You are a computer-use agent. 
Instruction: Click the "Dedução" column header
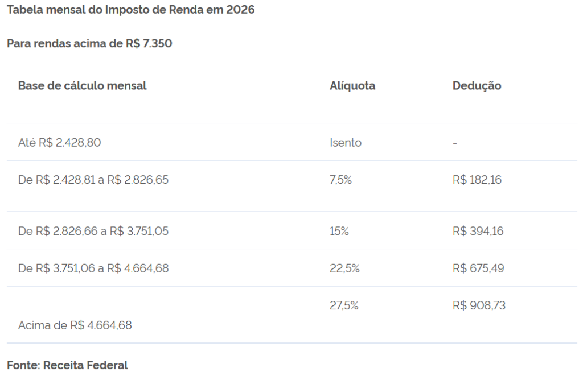[477, 86]
